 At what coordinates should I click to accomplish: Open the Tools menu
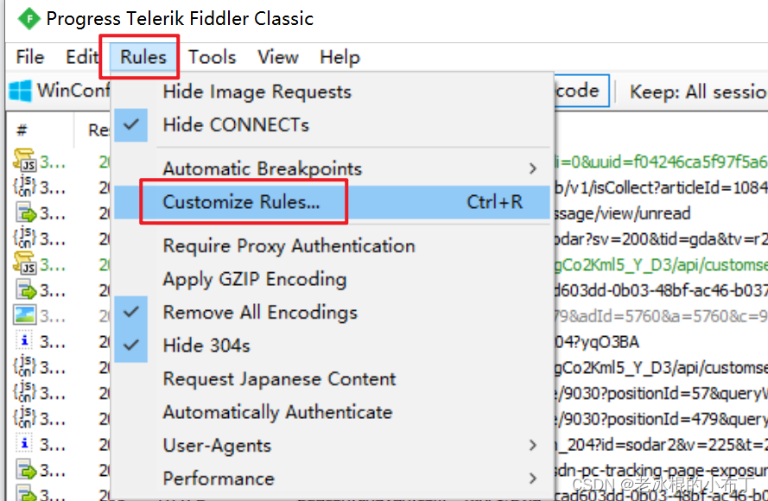(x=212, y=57)
